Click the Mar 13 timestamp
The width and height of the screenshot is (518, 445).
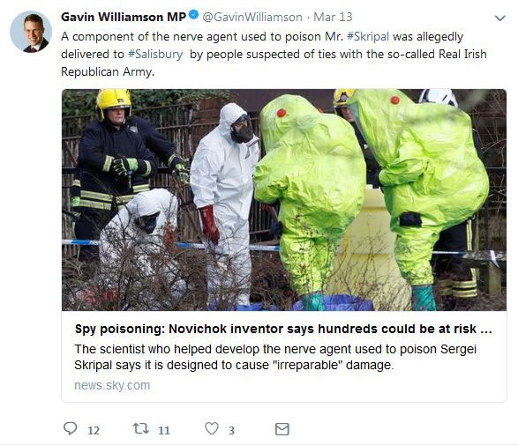[333, 17]
